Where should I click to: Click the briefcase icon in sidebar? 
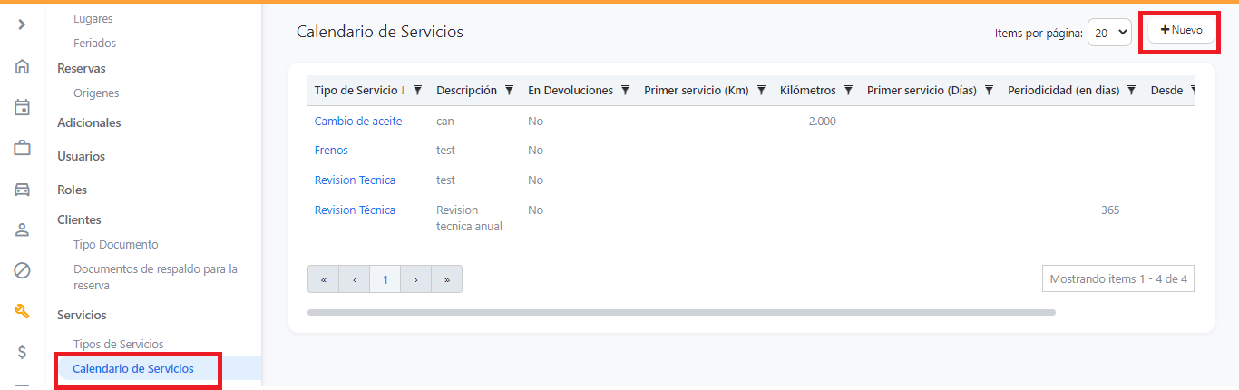22,149
